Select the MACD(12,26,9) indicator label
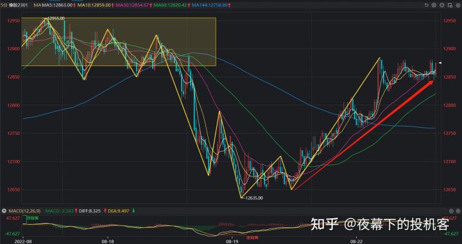 [x=25, y=211]
